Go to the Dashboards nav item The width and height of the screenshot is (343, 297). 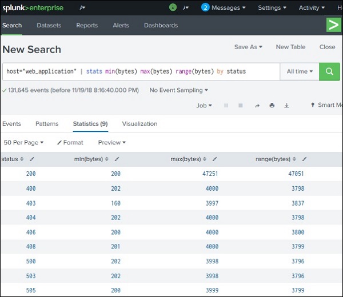[161, 26]
